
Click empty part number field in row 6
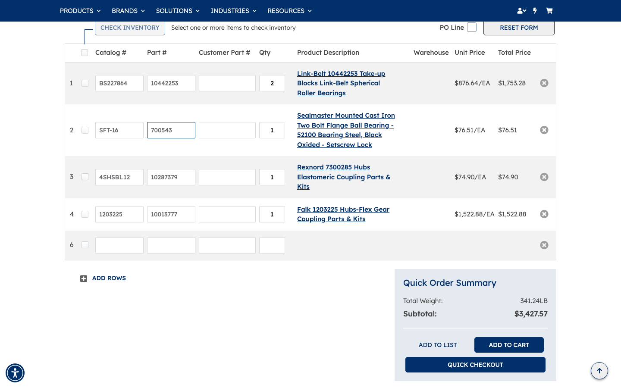tap(171, 245)
